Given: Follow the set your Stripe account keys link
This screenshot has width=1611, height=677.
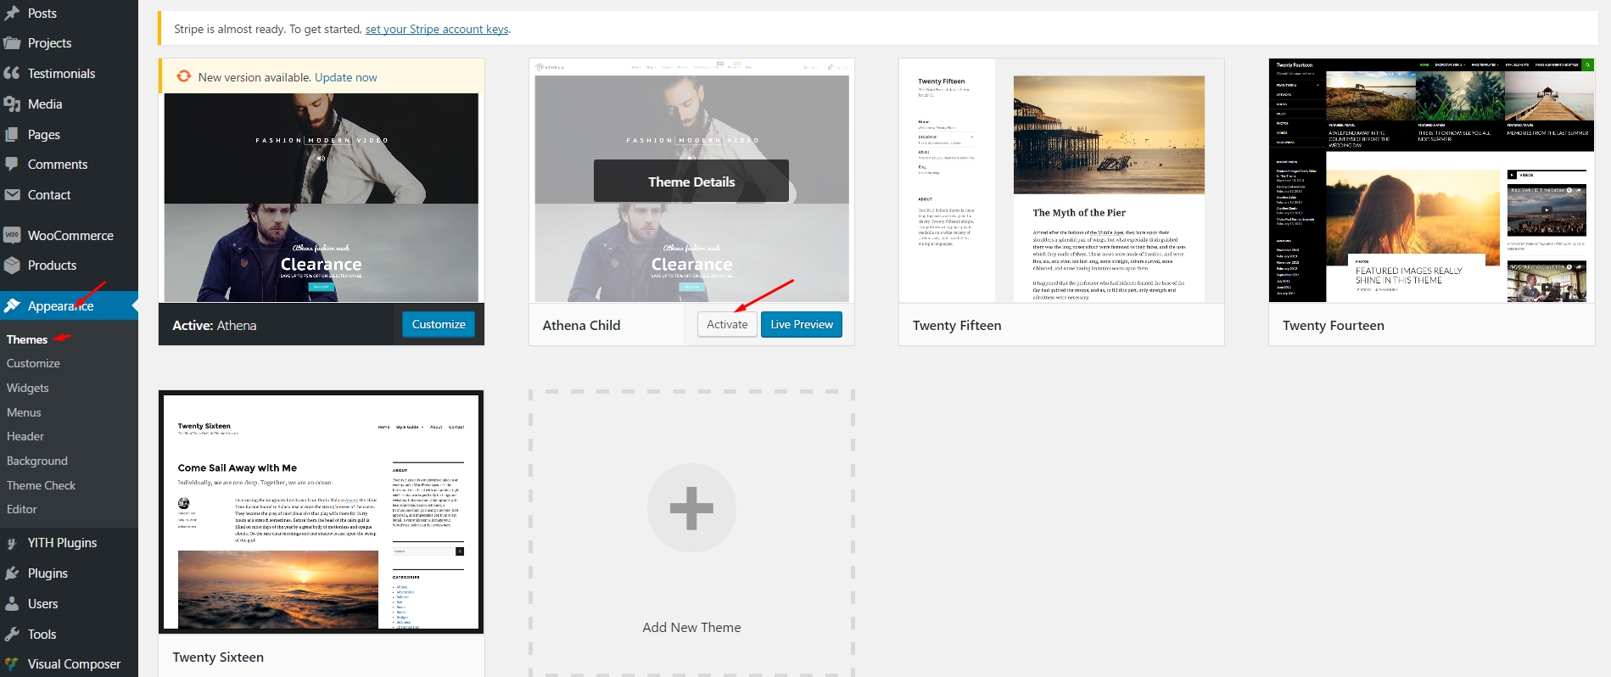Looking at the screenshot, I should coord(437,29).
